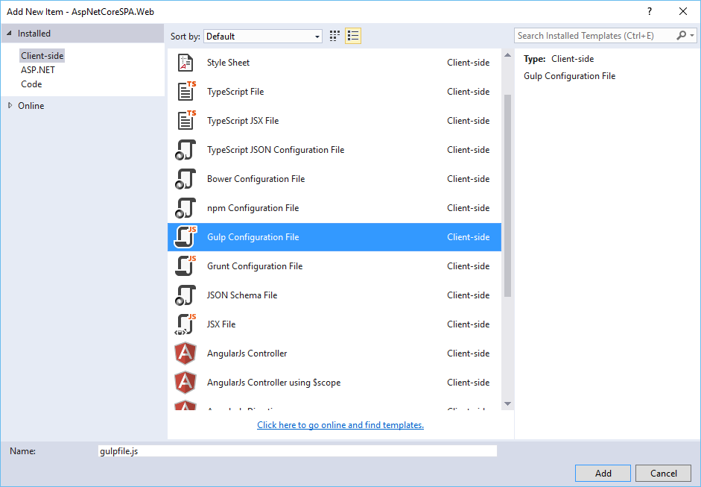
Task: Click the Gulp Configuration File icon
Action: (x=185, y=236)
